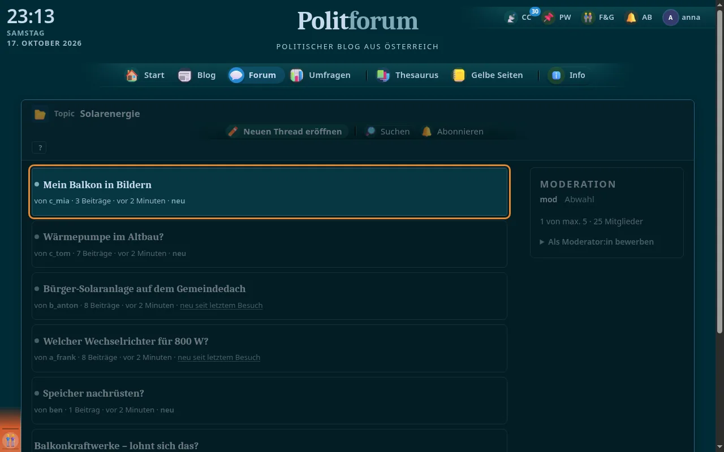Click the Suchen button
The image size is (724, 452).
click(x=387, y=132)
